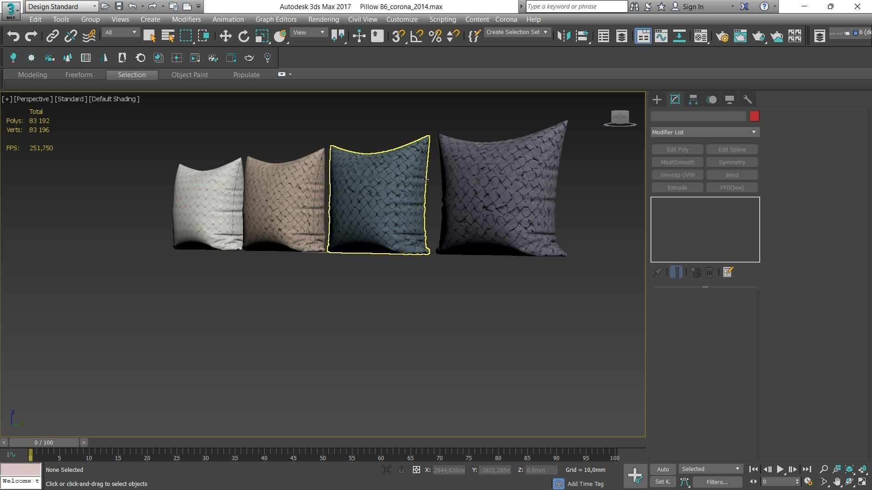Toggle Selection Lock padlock
The height and width of the screenshot is (490, 872).
[x=401, y=470]
